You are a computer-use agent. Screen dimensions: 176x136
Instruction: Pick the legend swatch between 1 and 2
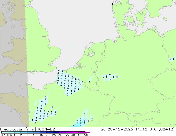pyautogui.click(x=17, y=132)
